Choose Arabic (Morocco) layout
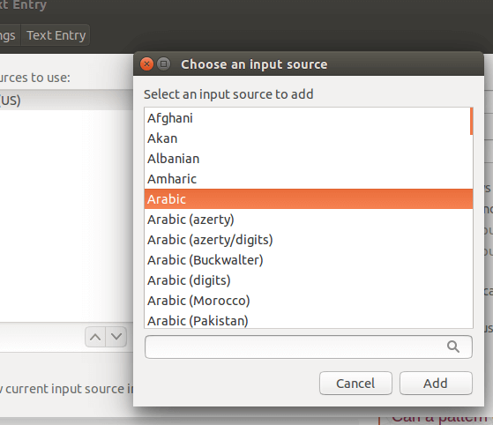This screenshot has width=493, height=425. [x=309, y=301]
